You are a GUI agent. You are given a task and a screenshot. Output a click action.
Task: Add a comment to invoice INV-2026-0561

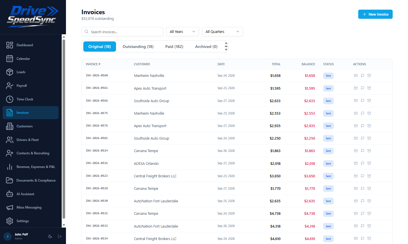[x=363, y=88]
